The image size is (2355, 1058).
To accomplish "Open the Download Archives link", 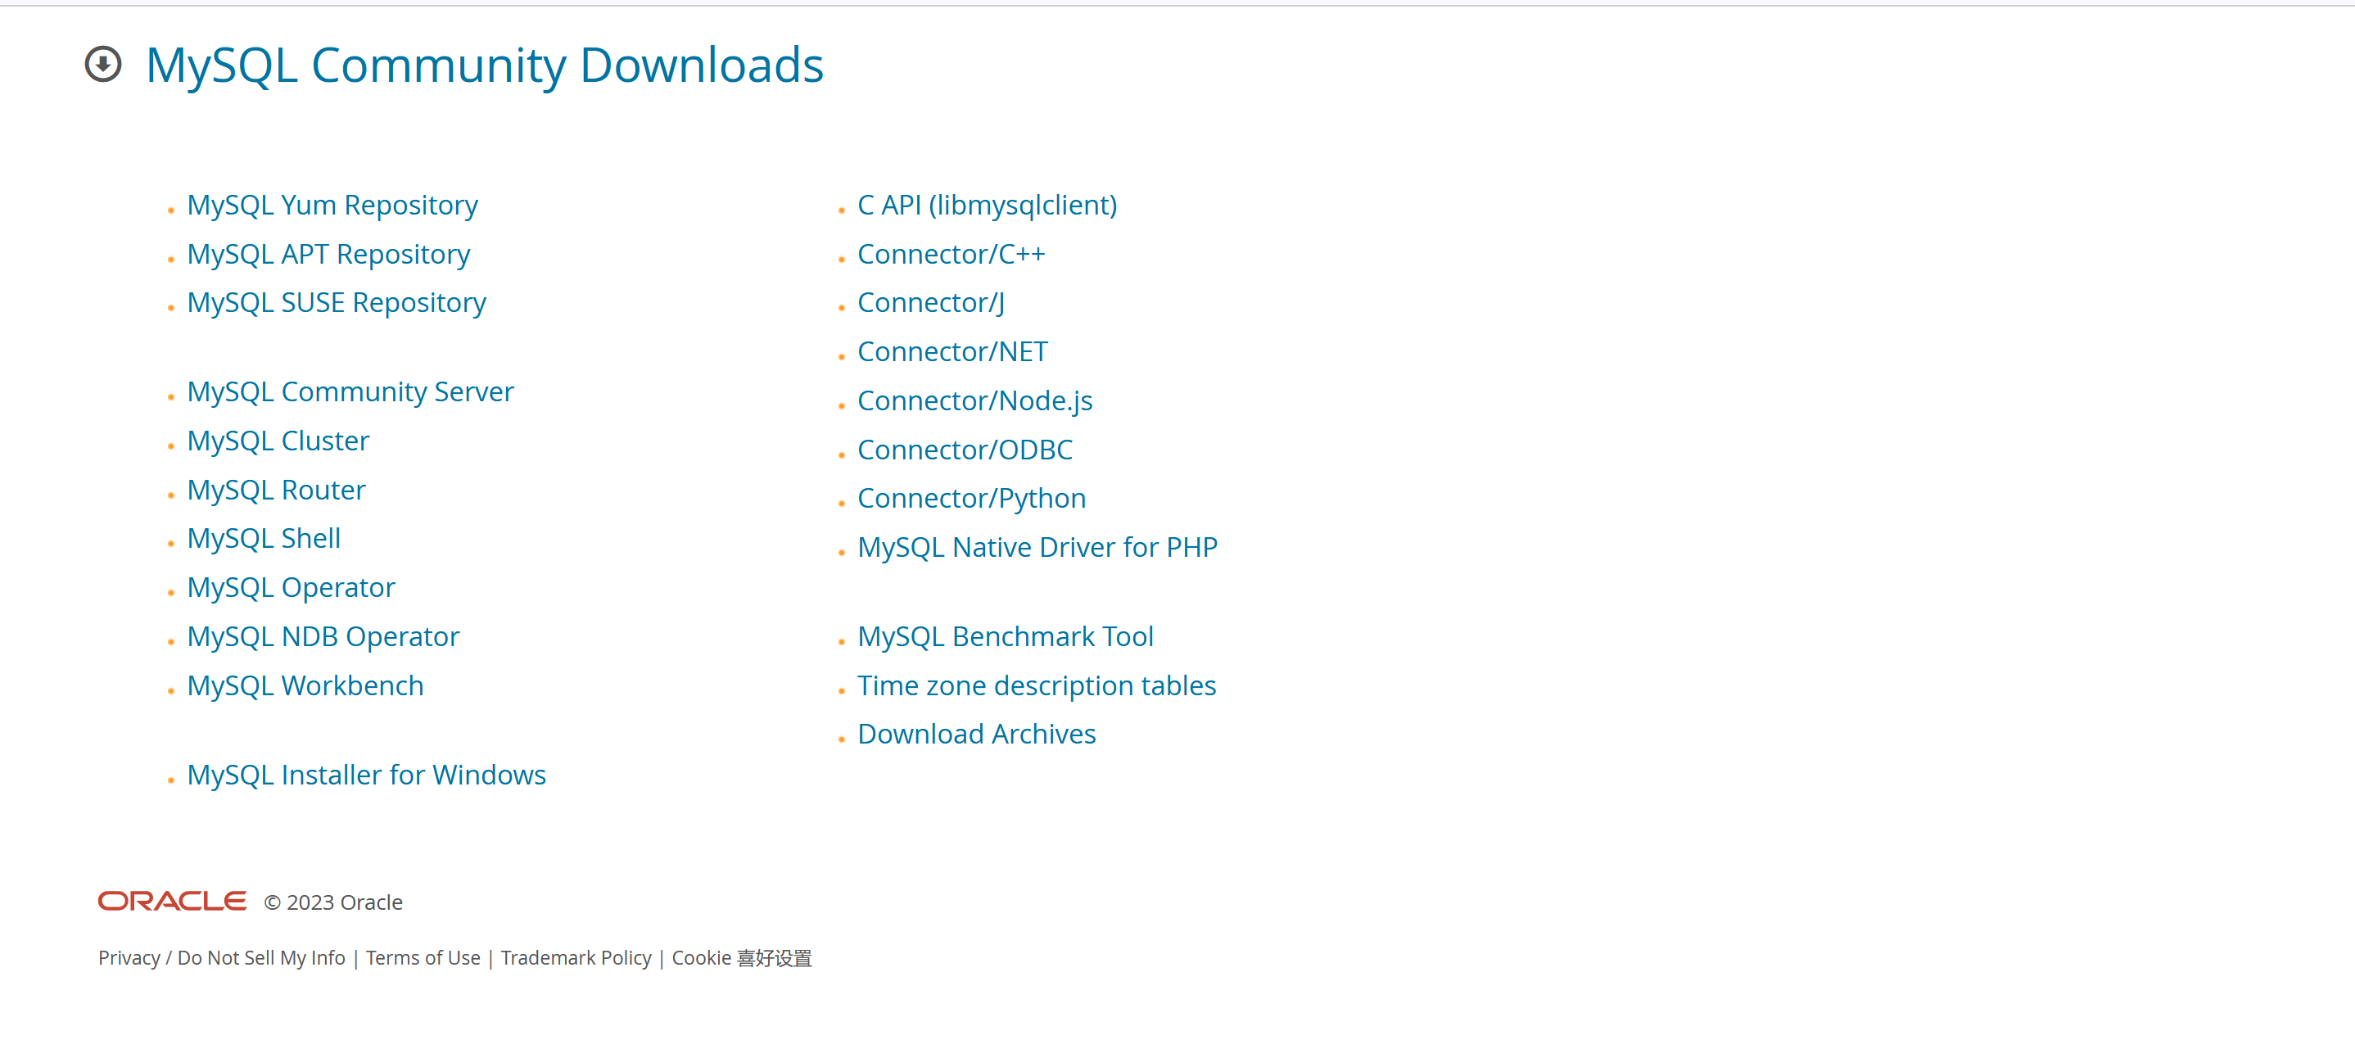I will [x=977, y=735].
